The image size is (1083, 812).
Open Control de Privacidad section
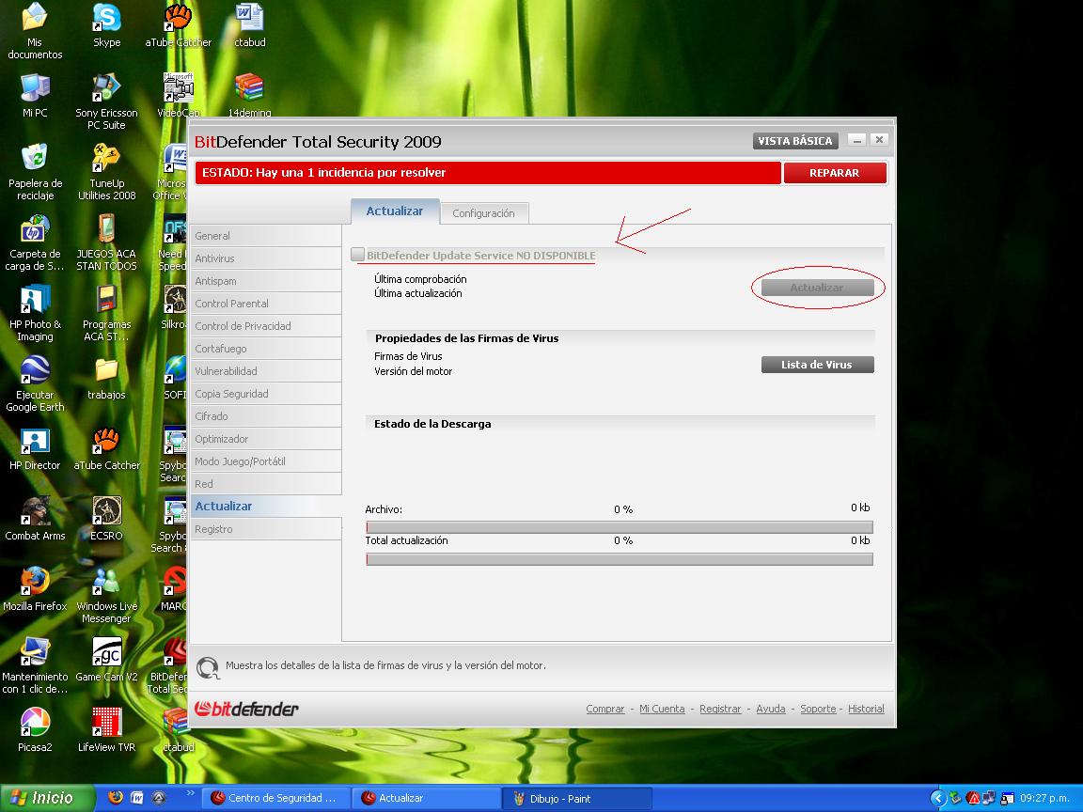(x=265, y=326)
